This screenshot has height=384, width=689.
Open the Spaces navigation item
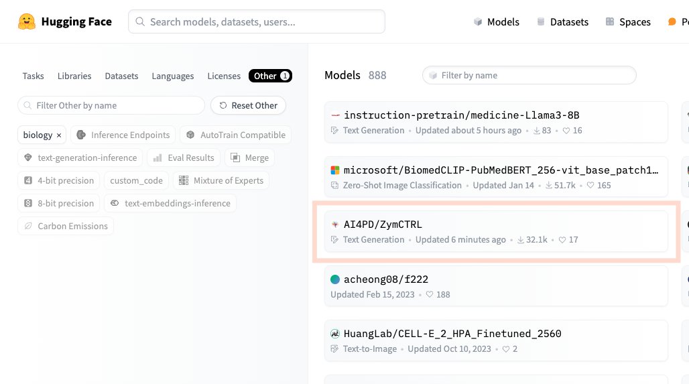629,22
